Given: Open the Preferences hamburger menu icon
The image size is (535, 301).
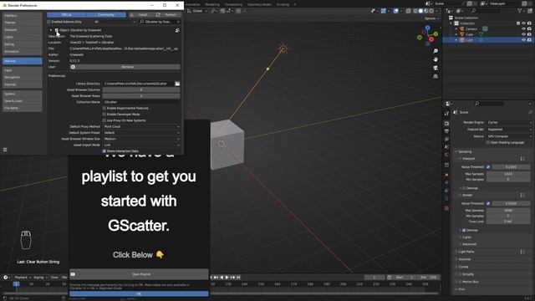Looking at the screenshot, I should (5, 150).
